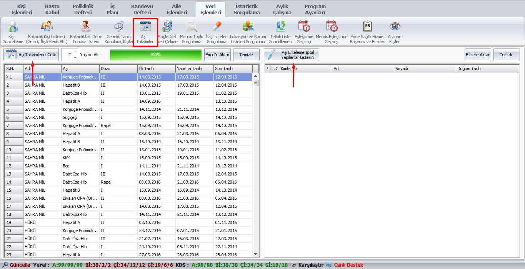Click the green 100% progress bar
Viewport: 525px width, 269px height.
point(155,55)
